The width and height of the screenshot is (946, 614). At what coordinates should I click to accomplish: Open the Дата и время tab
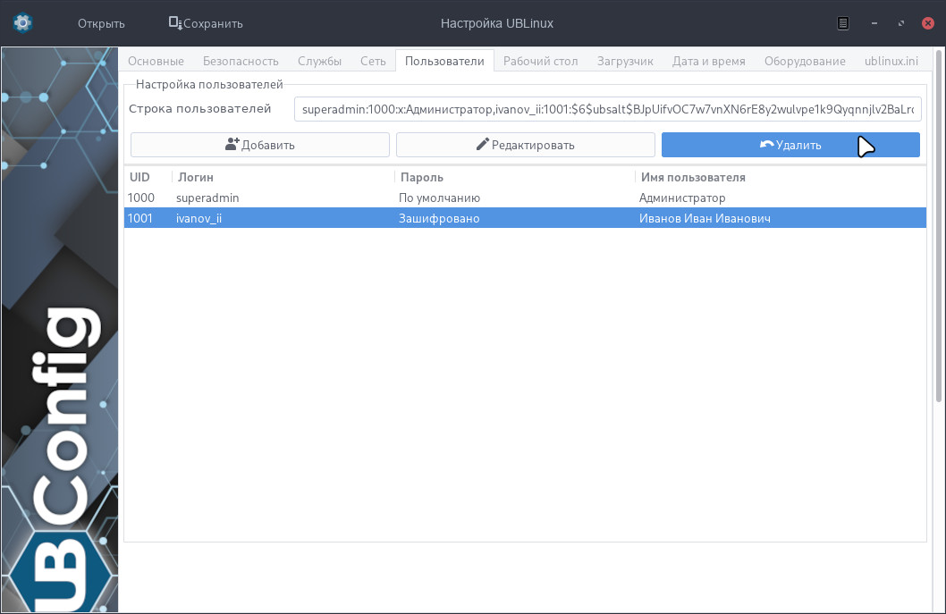708,61
